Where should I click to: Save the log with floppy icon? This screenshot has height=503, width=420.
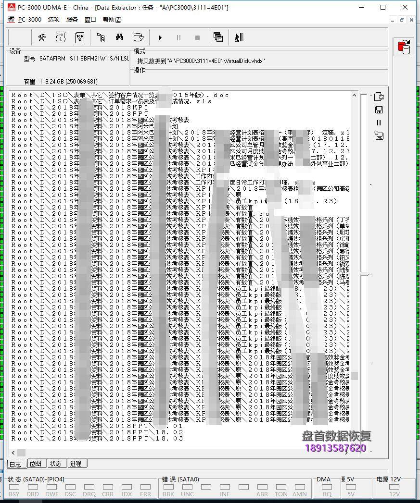[379, 110]
